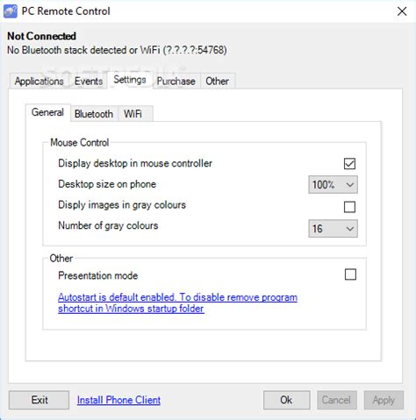Viewport: 416px width, 420px height.
Task: Uncheck Display desktop in mouse controller
Action: (x=349, y=164)
